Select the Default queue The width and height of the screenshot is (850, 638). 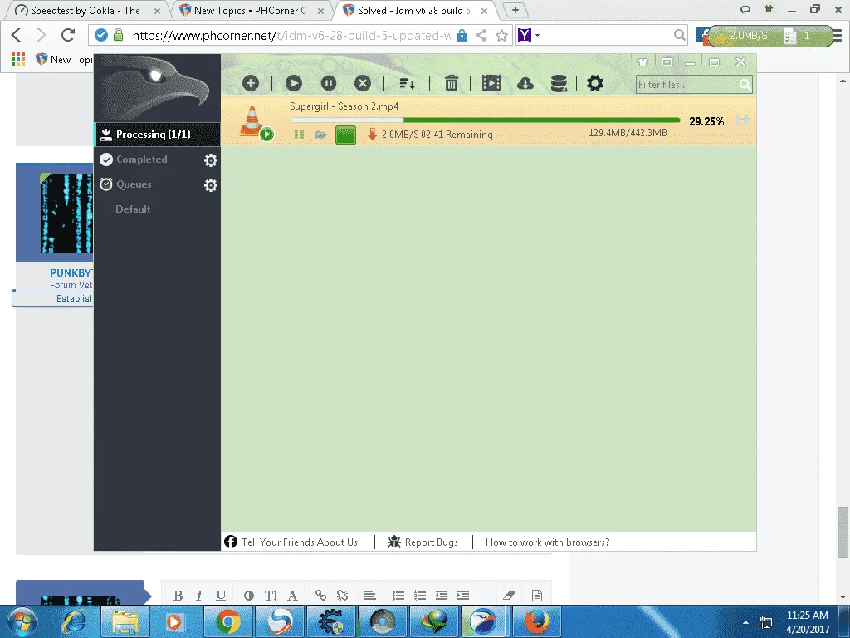click(133, 209)
